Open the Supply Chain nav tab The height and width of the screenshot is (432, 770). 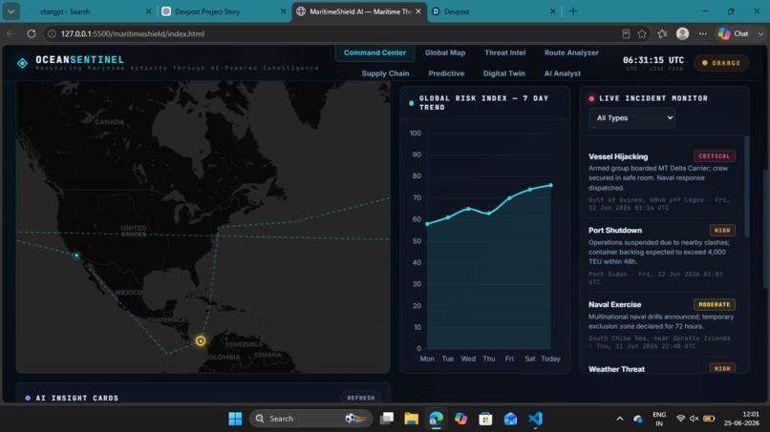[x=386, y=73]
